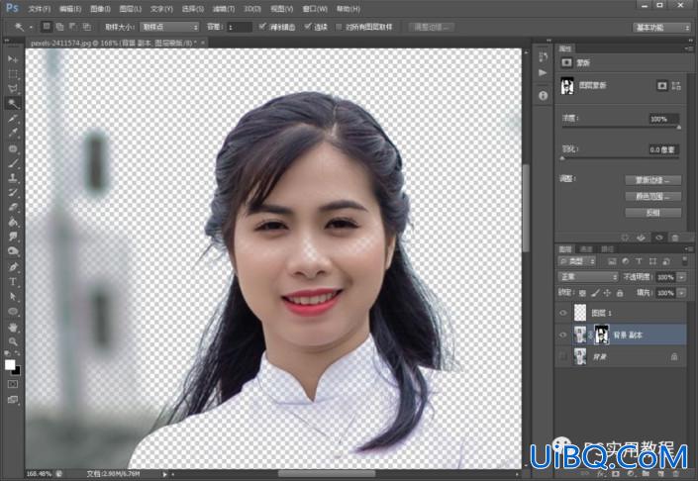This screenshot has height=481, width=698.
Task: Open the 图像(I) menu
Action: click(x=100, y=9)
